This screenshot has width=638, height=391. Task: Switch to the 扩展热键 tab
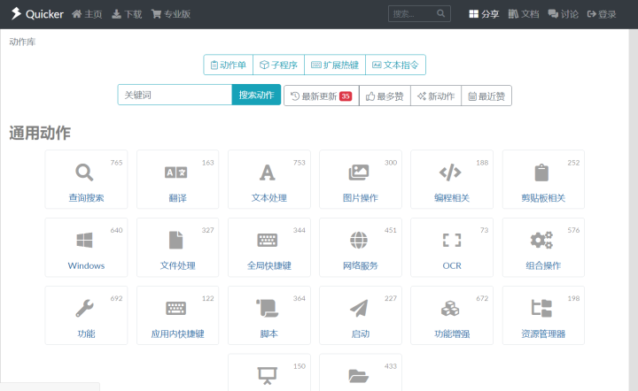[335, 65]
